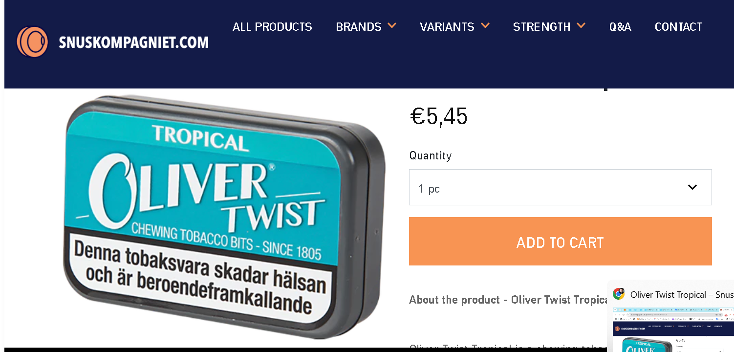Open the CONTACT page
The height and width of the screenshot is (352, 734).
(x=678, y=27)
